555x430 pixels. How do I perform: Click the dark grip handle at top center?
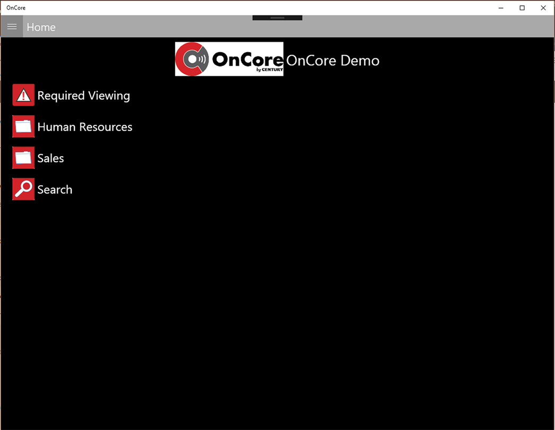click(x=277, y=18)
